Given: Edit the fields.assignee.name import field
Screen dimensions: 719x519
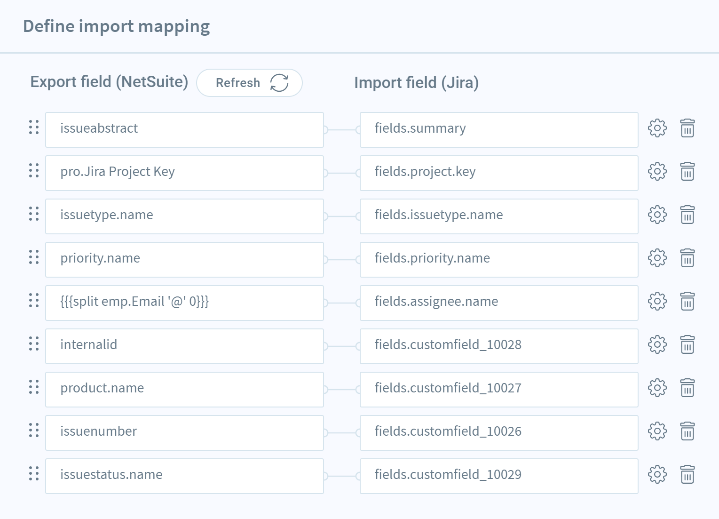Looking at the screenshot, I should (499, 303).
